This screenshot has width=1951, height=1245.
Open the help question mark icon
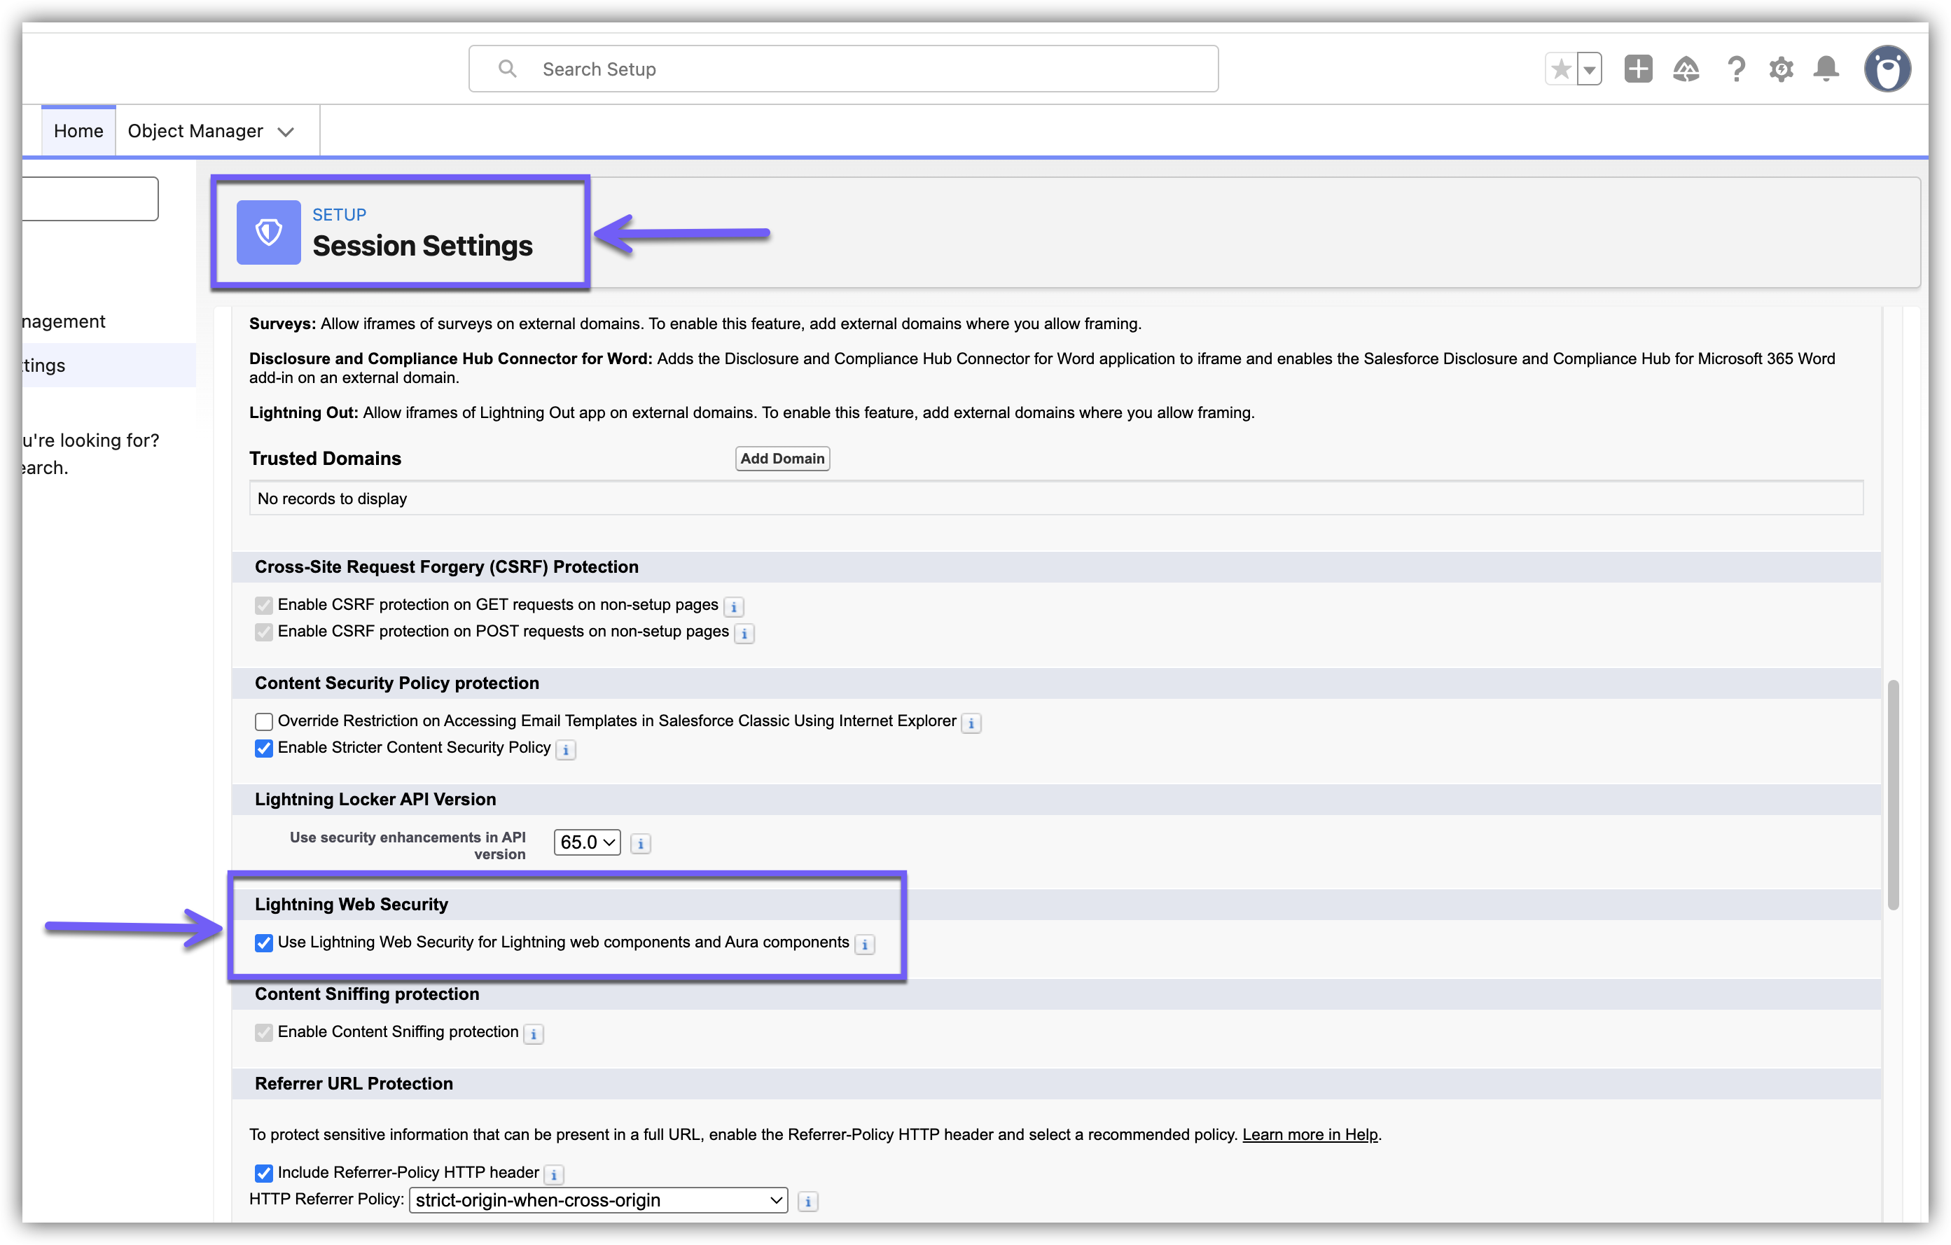pos(1735,69)
